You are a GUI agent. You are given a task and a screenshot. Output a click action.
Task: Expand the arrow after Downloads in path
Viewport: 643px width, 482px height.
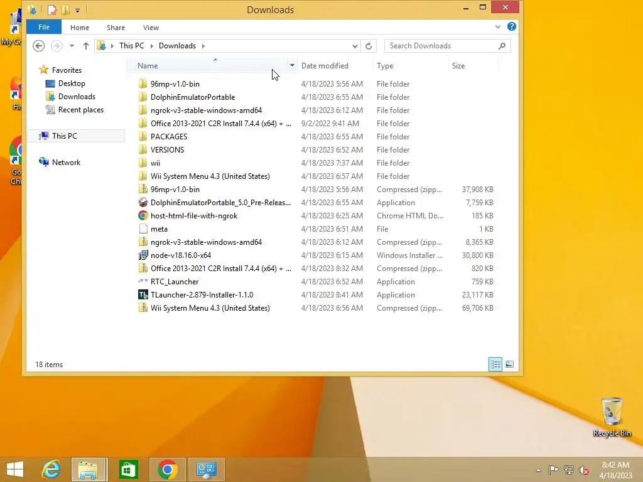point(203,46)
